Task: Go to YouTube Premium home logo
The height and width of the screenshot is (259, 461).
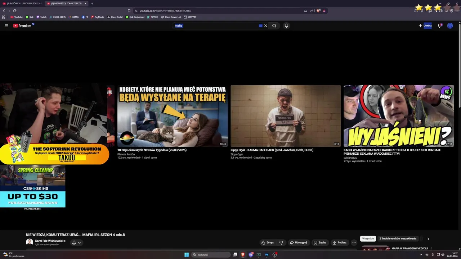Action: (x=22, y=26)
